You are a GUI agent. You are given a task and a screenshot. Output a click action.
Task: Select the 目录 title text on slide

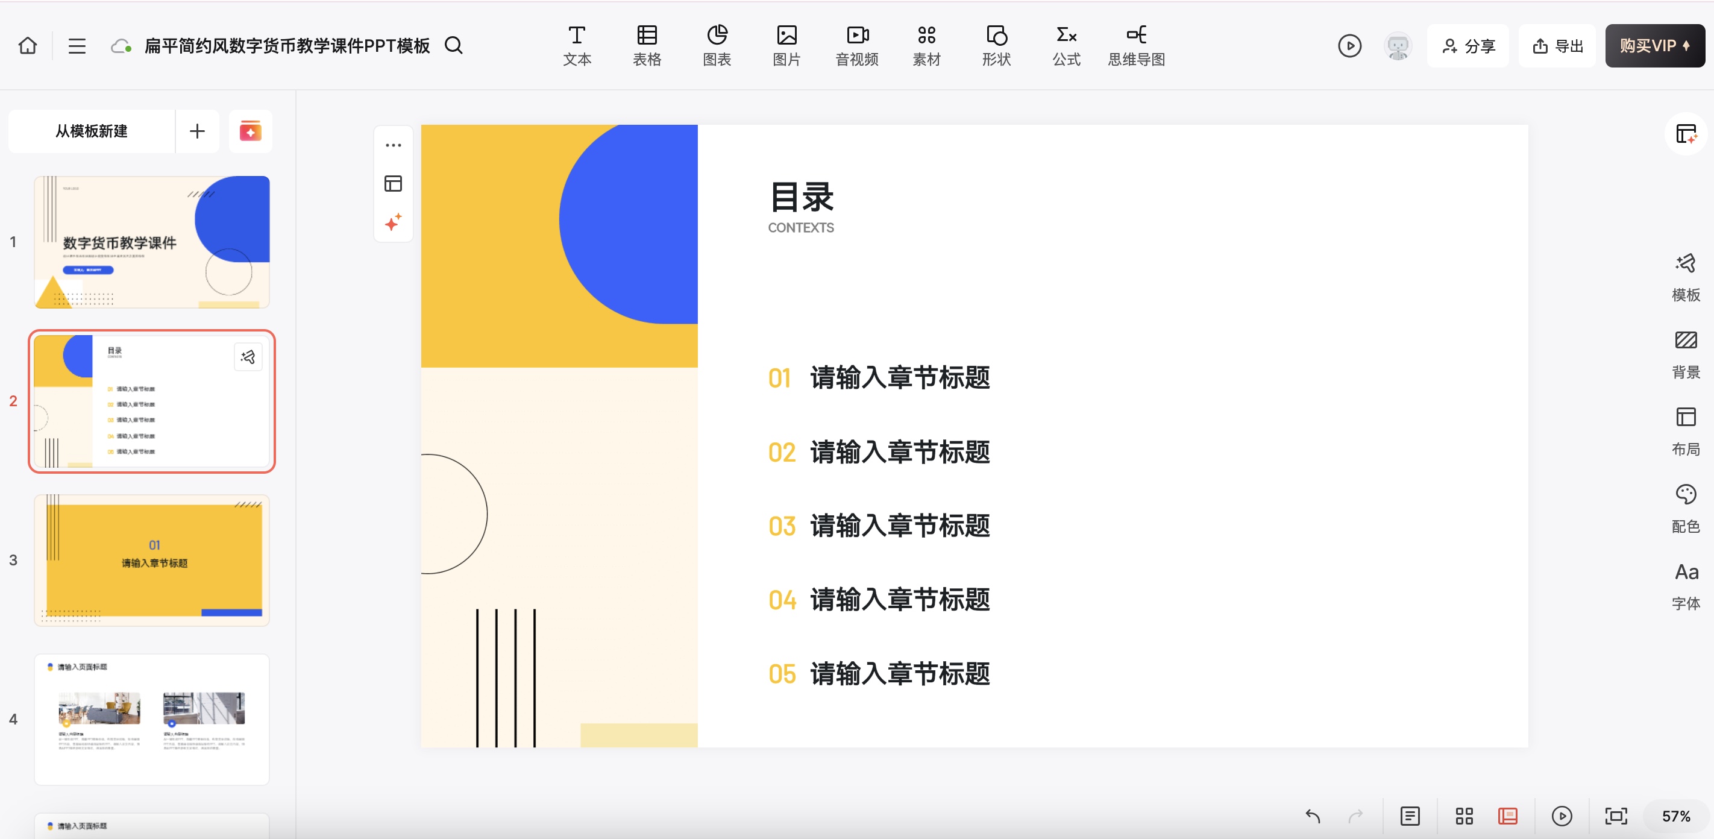click(x=801, y=197)
